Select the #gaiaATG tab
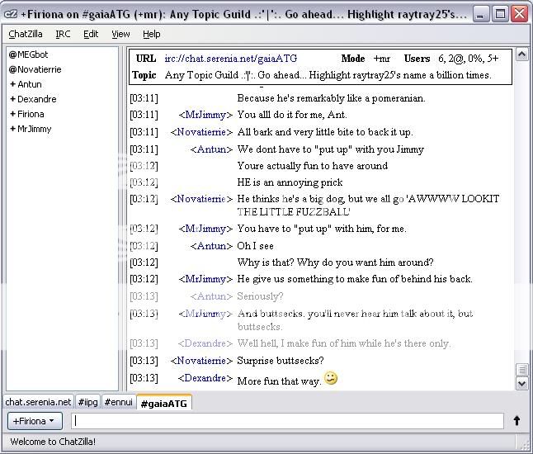This screenshot has width=533, height=454. pos(164,403)
